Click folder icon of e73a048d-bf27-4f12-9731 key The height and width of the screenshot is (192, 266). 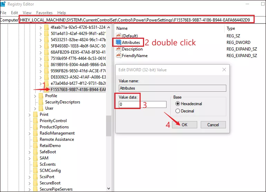46,83
